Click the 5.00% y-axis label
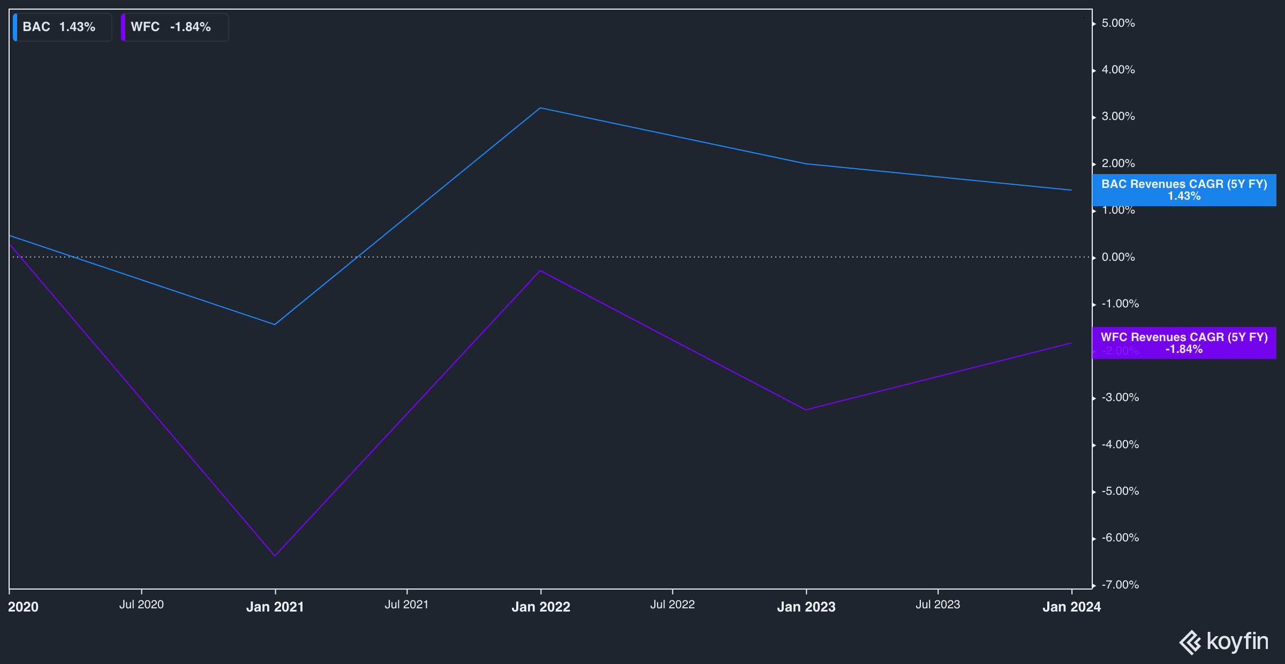Screen dimensions: 1285x664 (1118, 23)
